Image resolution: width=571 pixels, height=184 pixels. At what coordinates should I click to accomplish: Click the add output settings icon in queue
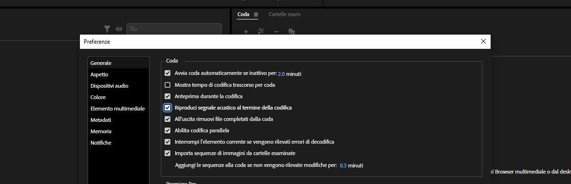pyautogui.click(x=261, y=31)
